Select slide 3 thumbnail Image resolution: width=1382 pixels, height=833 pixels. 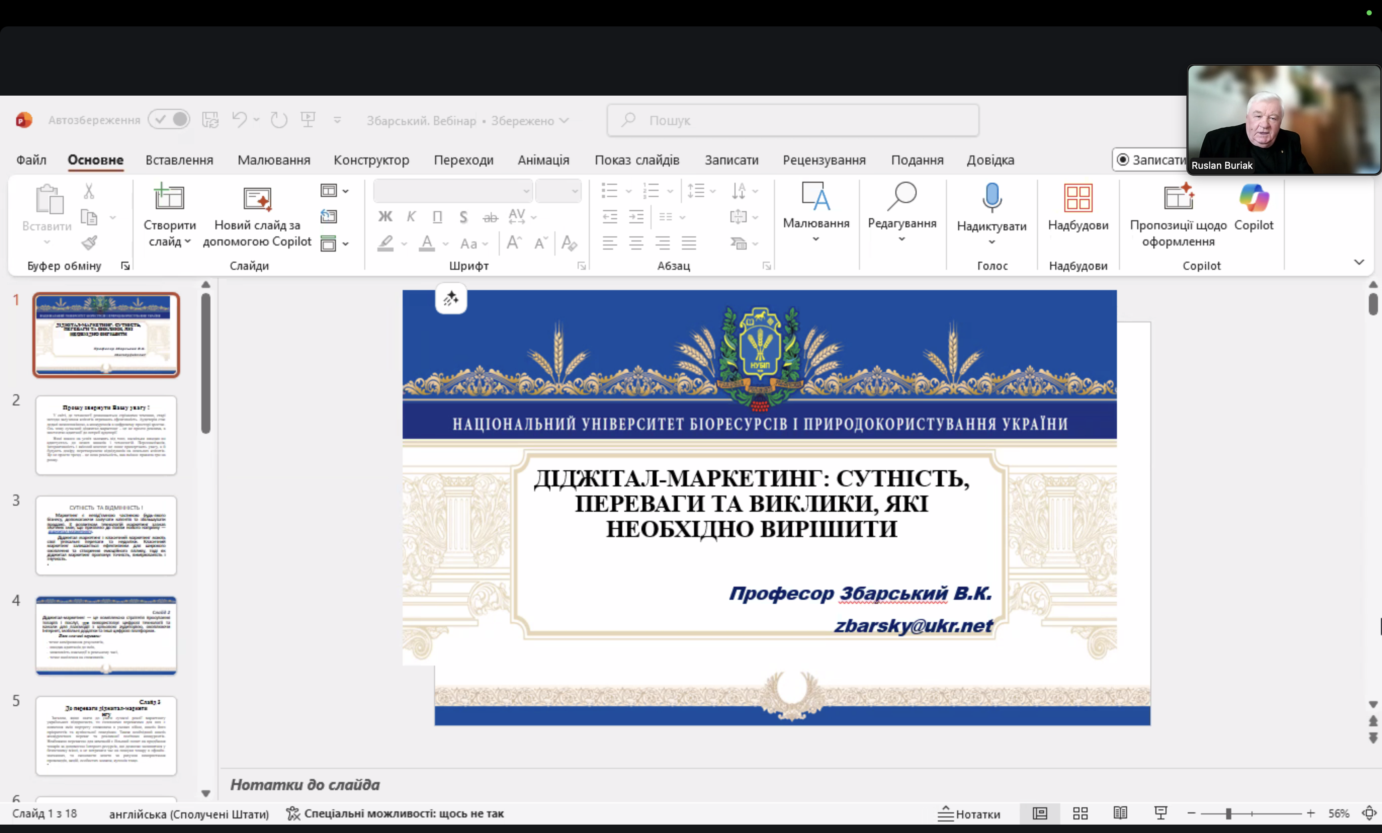pyautogui.click(x=106, y=535)
